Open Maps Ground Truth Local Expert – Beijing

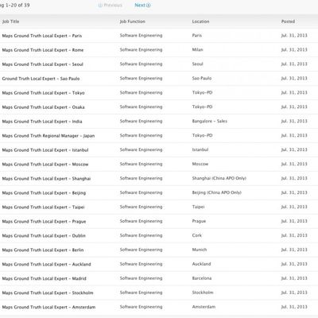coord(44,193)
